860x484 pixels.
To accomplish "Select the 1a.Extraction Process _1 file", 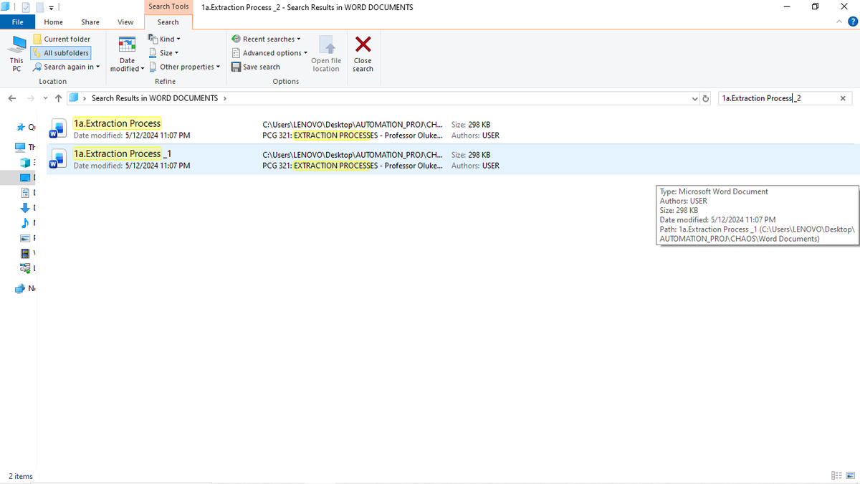I will coord(452,159).
